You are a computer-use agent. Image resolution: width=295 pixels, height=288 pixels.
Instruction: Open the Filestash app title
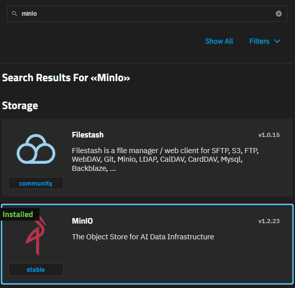[x=88, y=135]
